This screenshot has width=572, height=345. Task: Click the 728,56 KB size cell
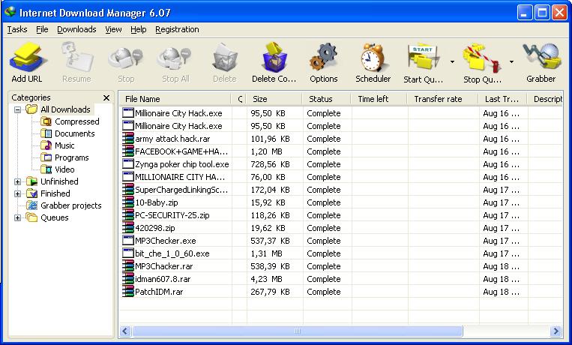(x=270, y=164)
